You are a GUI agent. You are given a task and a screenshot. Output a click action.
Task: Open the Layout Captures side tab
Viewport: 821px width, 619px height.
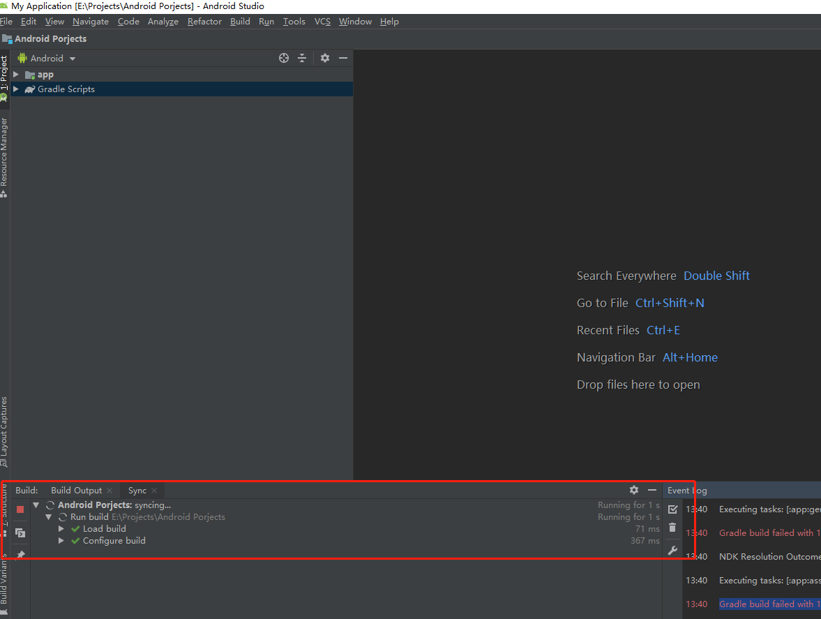point(4,431)
